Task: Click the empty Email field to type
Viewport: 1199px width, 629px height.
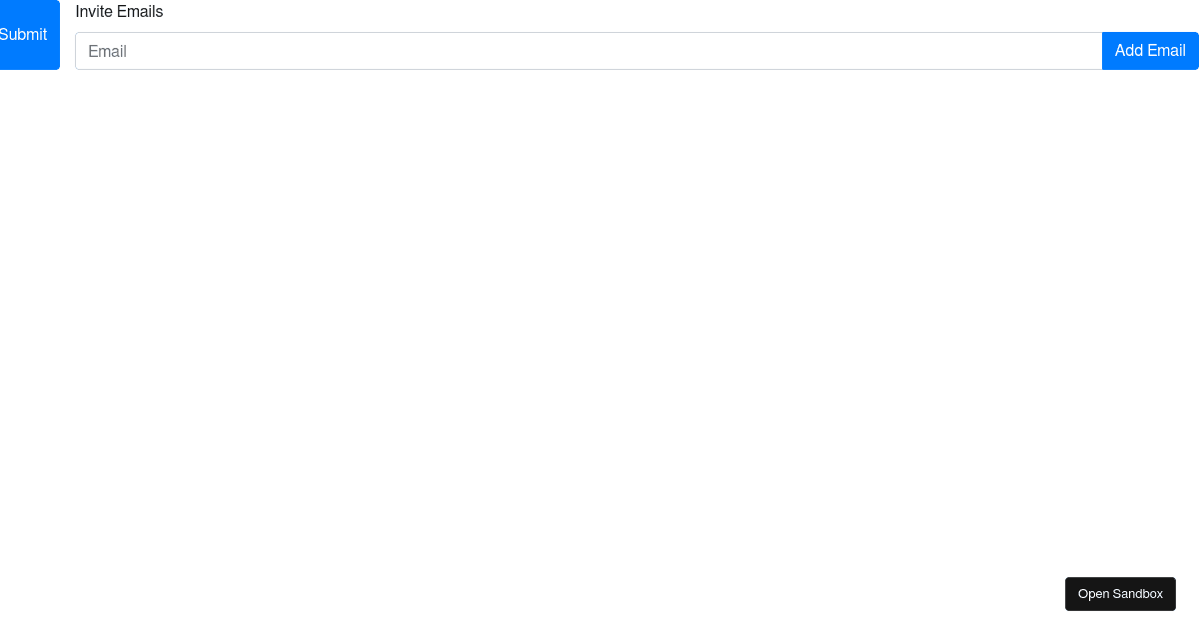Action: click(589, 51)
